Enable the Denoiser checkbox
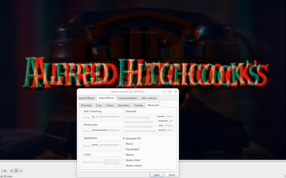This screenshot has height=178, width=286. 124,111
